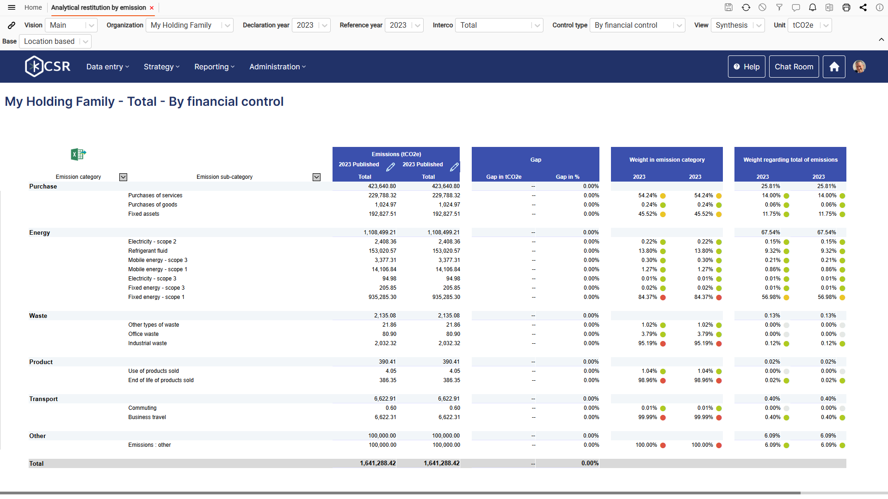Click the refresh icon in top toolbar
Screen dimensions: 888x499
[x=746, y=7]
